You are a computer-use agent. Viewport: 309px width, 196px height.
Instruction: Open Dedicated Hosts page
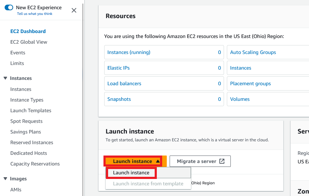[28, 153]
